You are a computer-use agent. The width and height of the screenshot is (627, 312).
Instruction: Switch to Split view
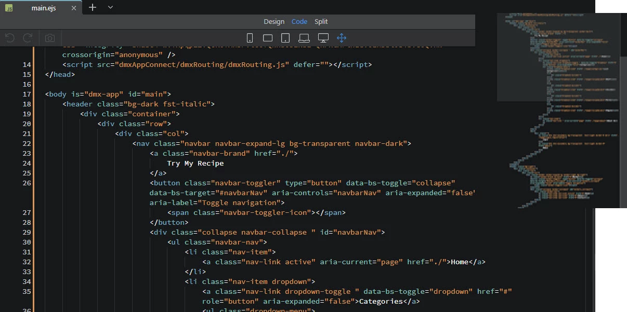coord(321,22)
